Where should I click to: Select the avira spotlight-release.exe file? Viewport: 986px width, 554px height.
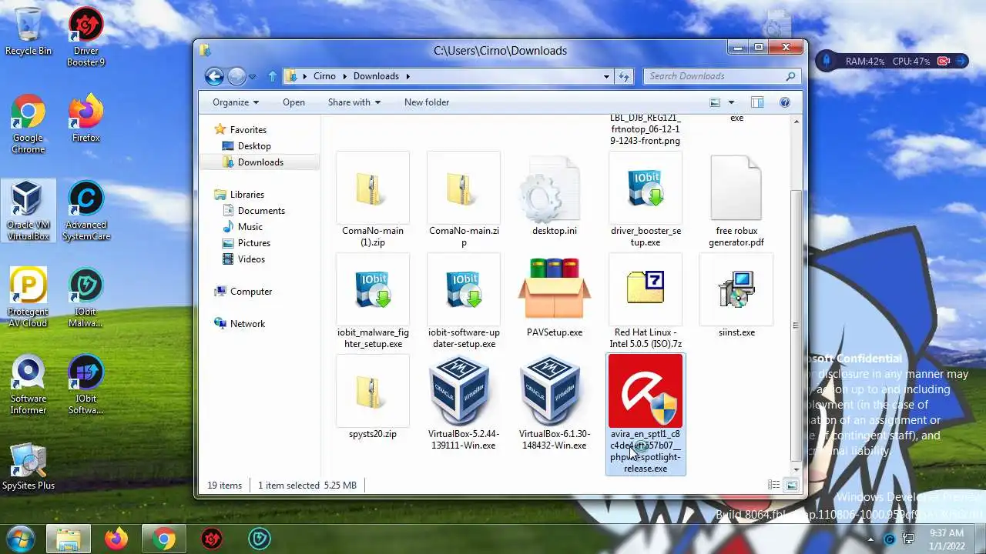(646, 415)
